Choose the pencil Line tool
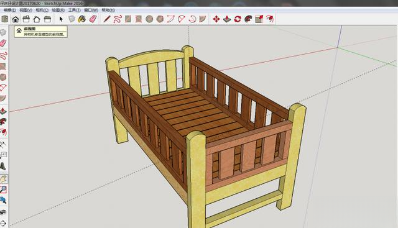Image resolution: width=398 pixels, height=228 pixels. [x=107, y=19]
